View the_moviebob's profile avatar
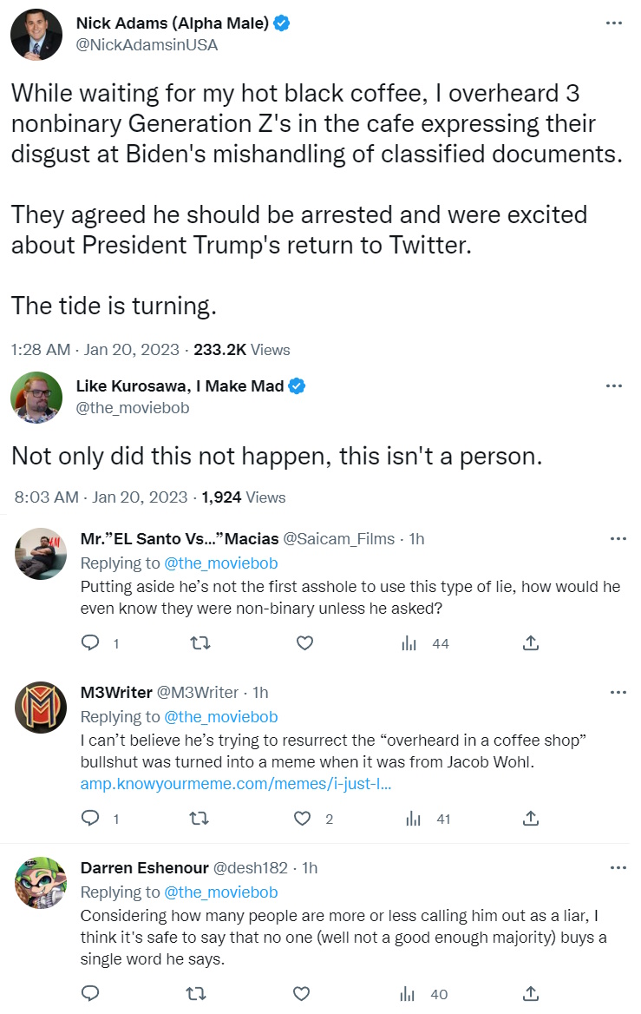The width and height of the screenshot is (641, 1014). pyautogui.click(x=36, y=397)
